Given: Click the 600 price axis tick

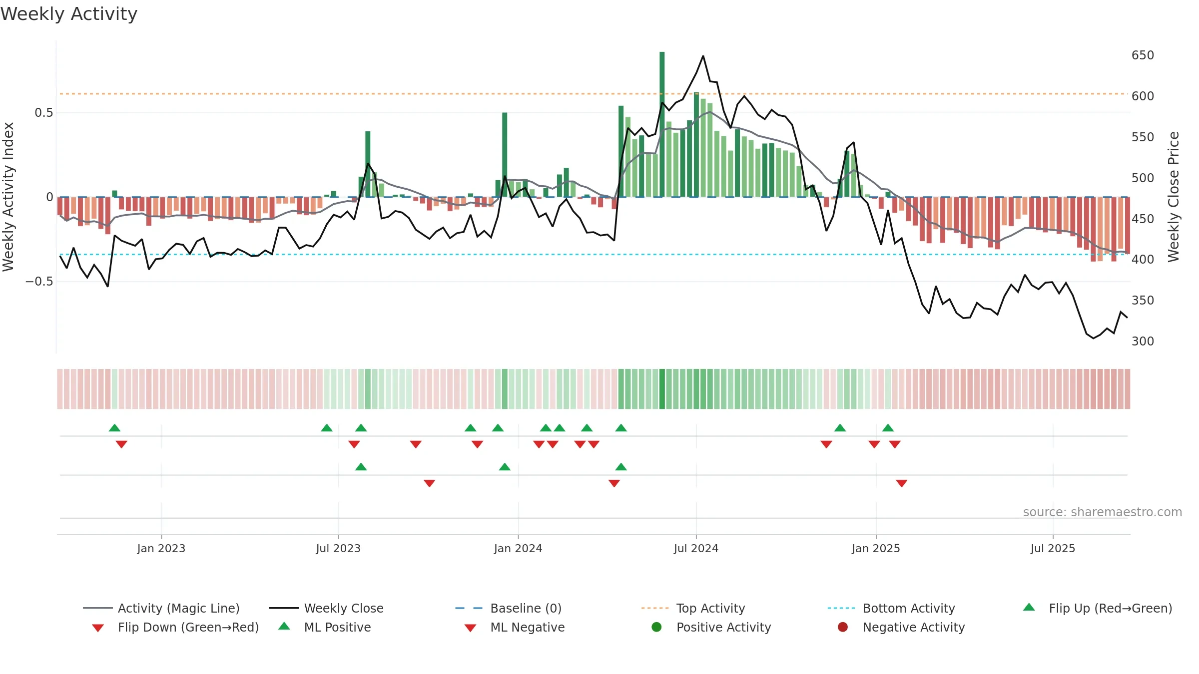Looking at the screenshot, I should click(x=1143, y=96).
